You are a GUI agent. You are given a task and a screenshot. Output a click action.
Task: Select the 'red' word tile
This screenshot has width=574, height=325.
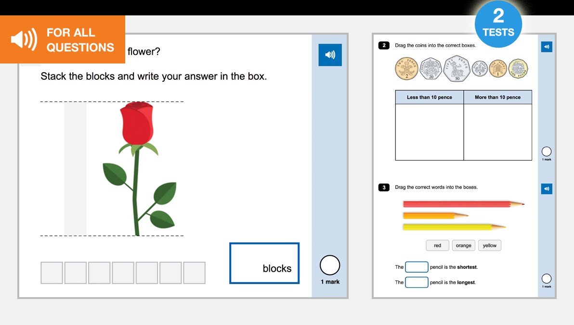437,245
